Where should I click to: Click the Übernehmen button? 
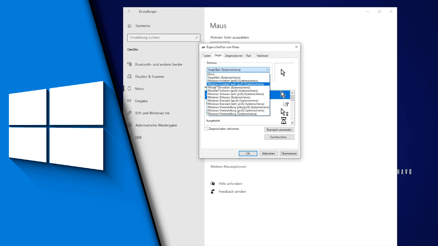289,153
